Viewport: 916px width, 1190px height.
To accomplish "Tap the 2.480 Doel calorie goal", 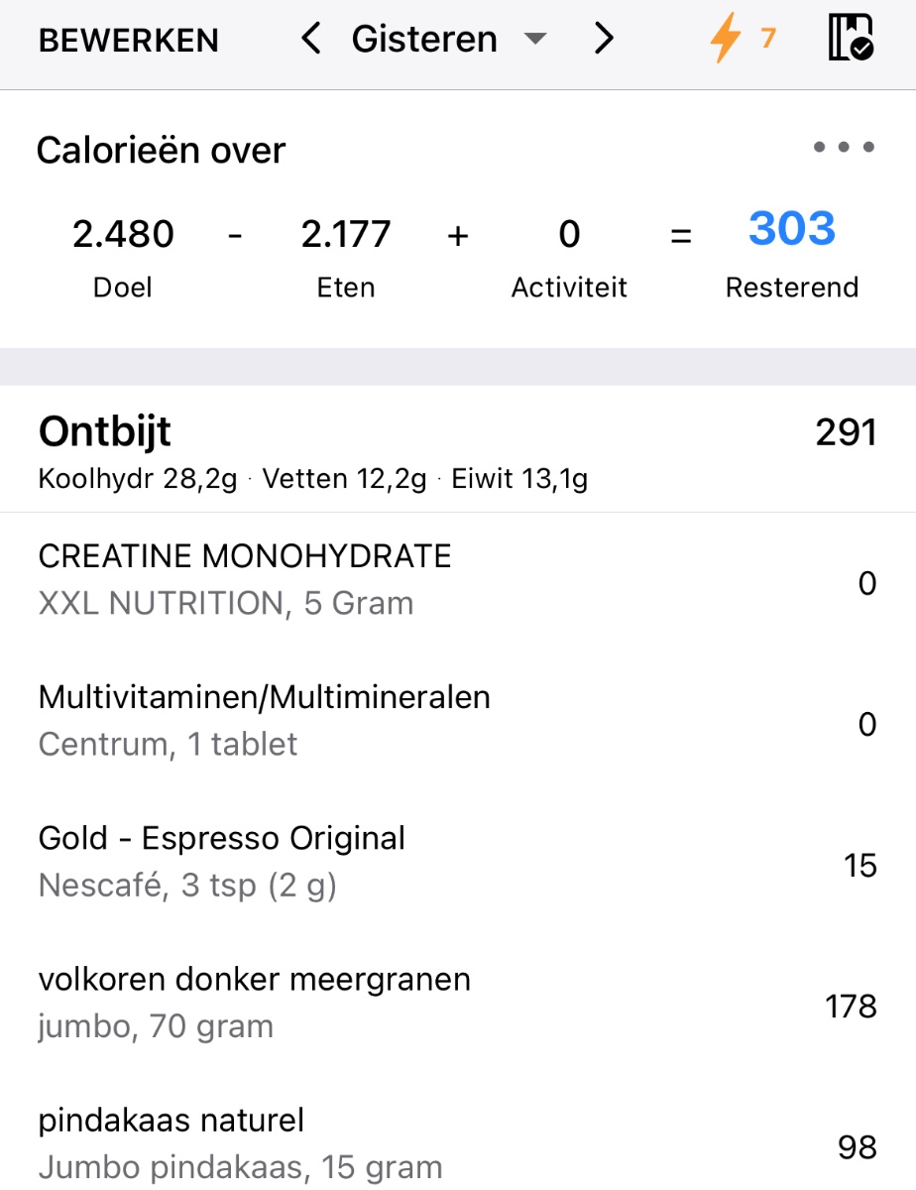I will pos(123,235).
